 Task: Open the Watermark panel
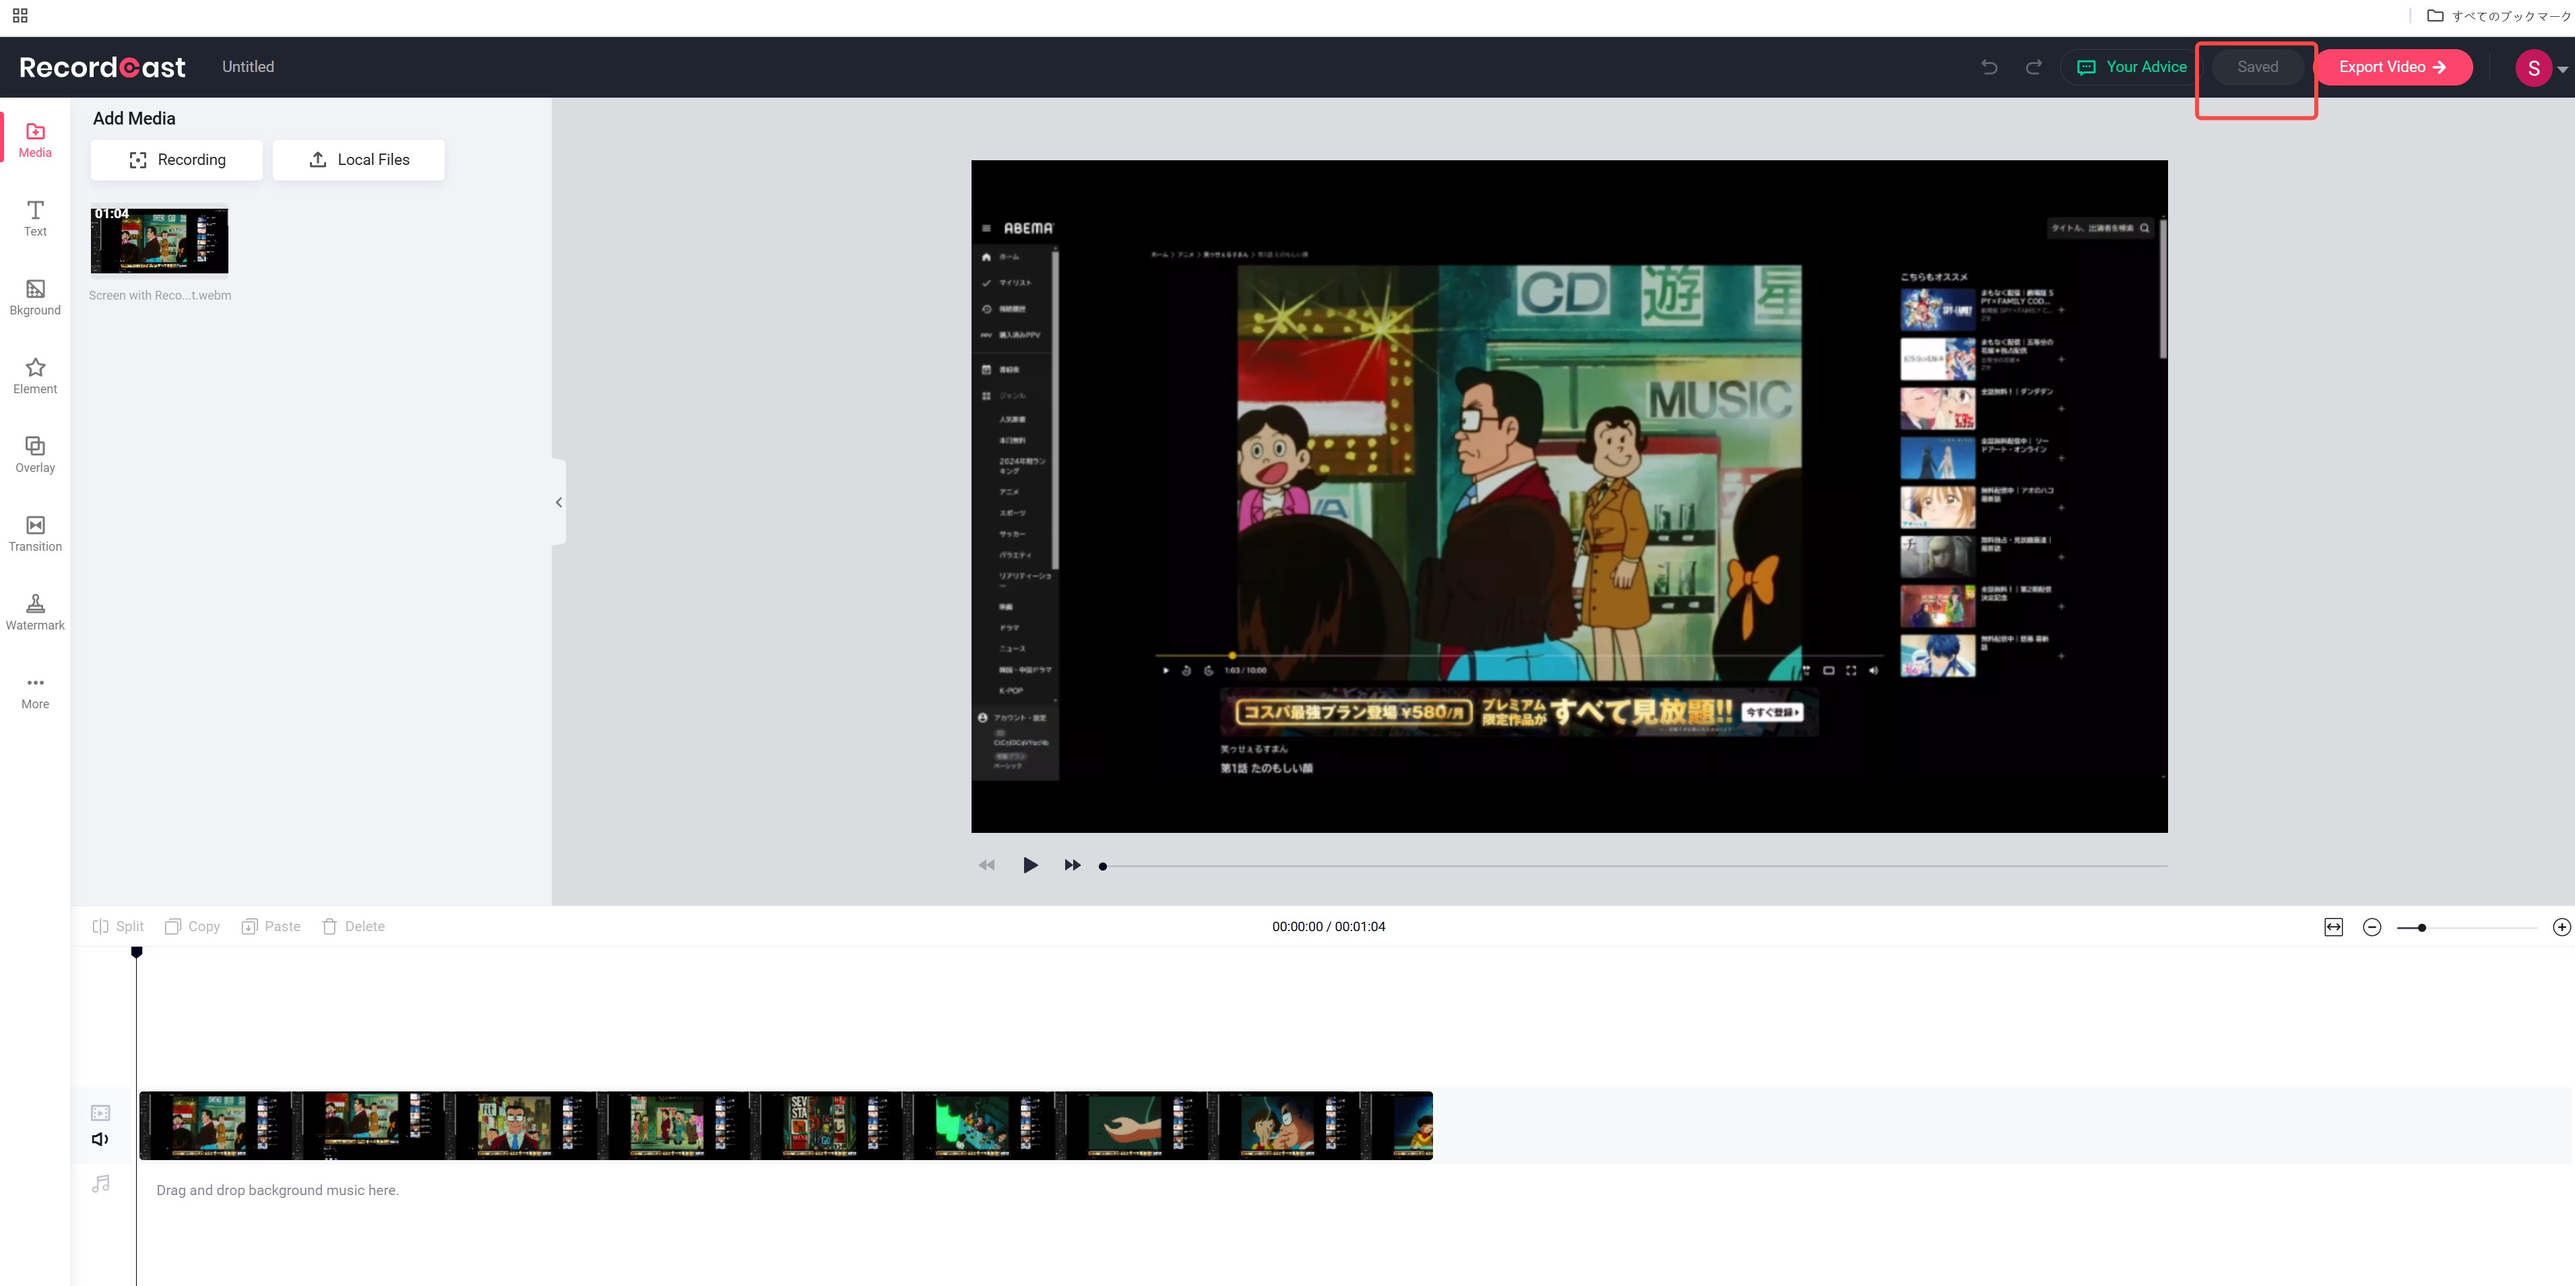[35, 613]
